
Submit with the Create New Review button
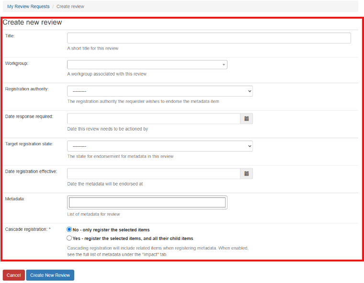50,275
